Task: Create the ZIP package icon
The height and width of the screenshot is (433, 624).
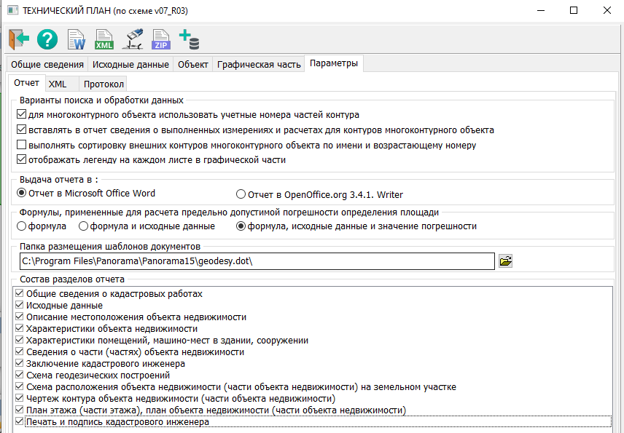Action: [160, 39]
